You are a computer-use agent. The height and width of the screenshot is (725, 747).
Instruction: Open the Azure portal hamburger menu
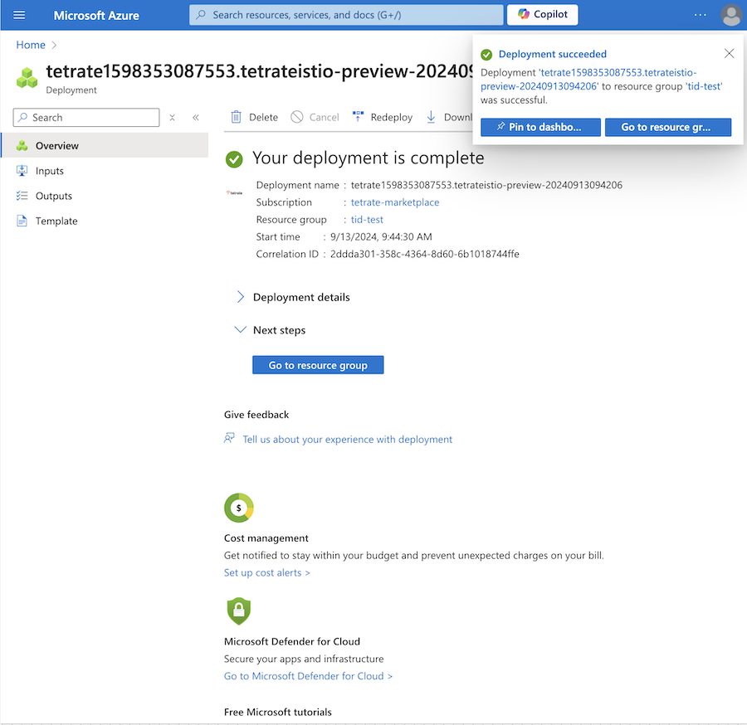19,15
